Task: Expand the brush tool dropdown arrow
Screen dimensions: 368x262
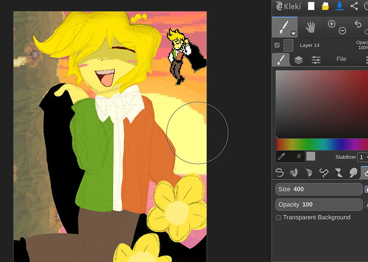Action: 293,34
